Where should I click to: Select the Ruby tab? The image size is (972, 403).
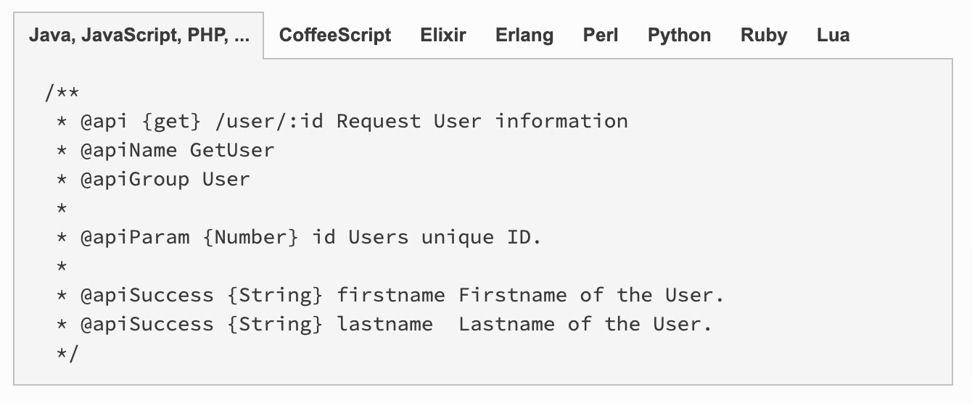764,36
